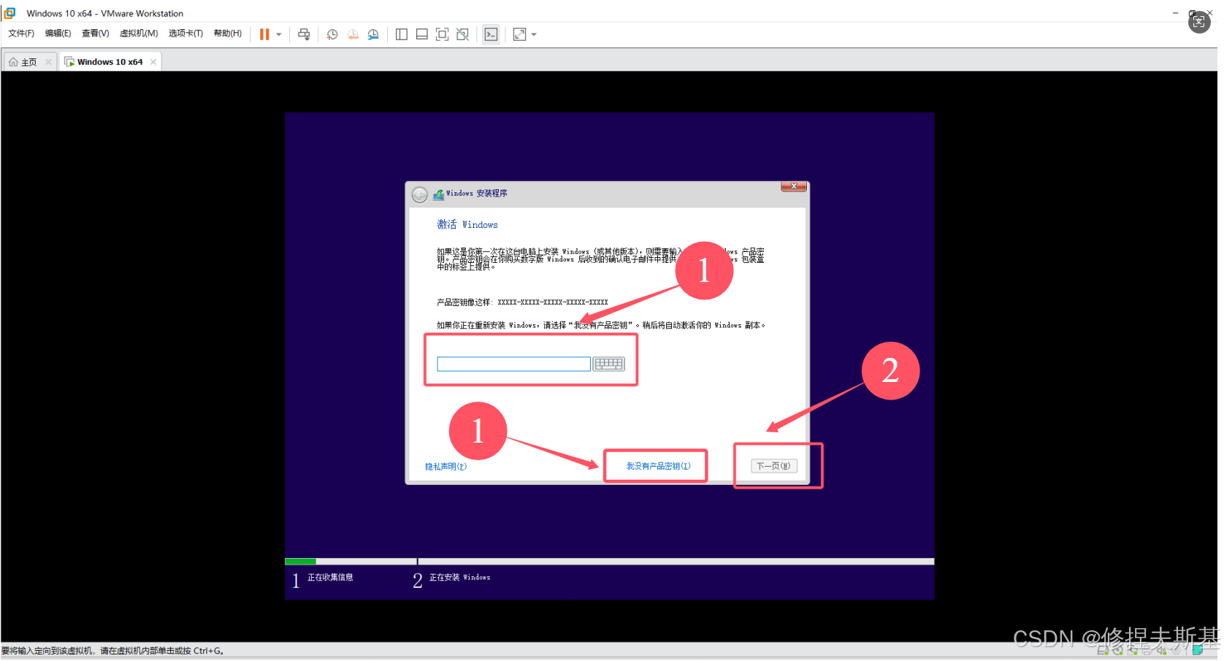Open the 虚拟机(M) menu
Image resolution: width=1224 pixels, height=661 pixels.
point(139,33)
